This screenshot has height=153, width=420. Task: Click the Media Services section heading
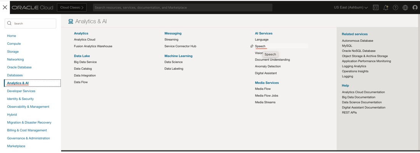click(267, 83)
